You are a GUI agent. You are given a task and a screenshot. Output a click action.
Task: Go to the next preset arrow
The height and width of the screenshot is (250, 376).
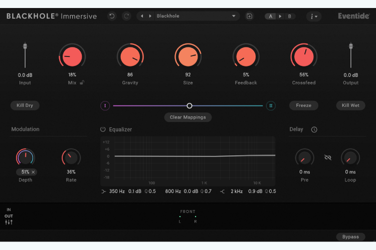coord(150,16)
